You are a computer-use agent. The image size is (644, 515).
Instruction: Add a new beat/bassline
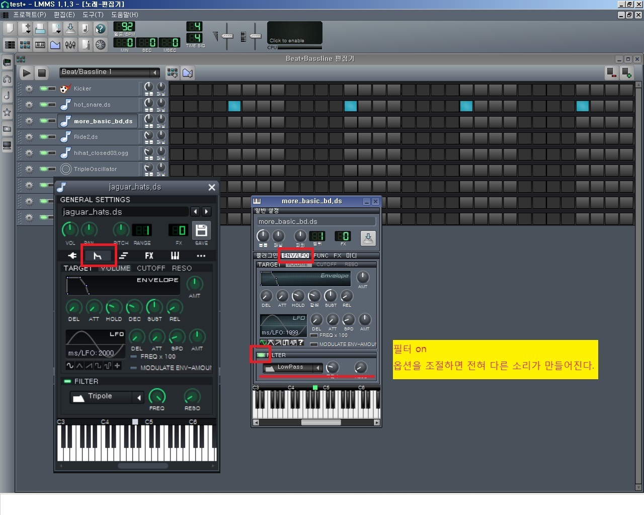(x=172, y=73)
